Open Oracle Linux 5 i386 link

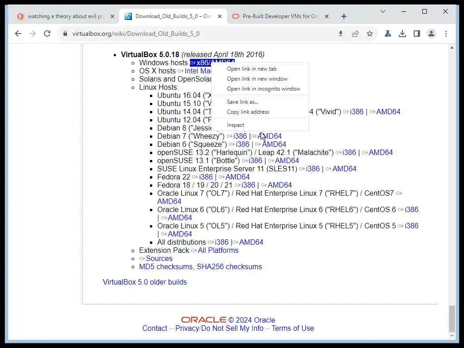[x=411, y=226]
